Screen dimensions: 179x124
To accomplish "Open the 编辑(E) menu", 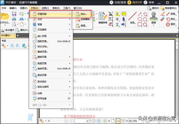I will tap(13, 8).
